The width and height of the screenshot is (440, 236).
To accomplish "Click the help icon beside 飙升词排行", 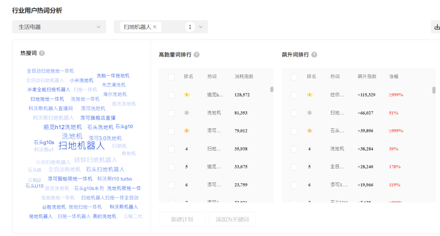I will click(314, 54).
